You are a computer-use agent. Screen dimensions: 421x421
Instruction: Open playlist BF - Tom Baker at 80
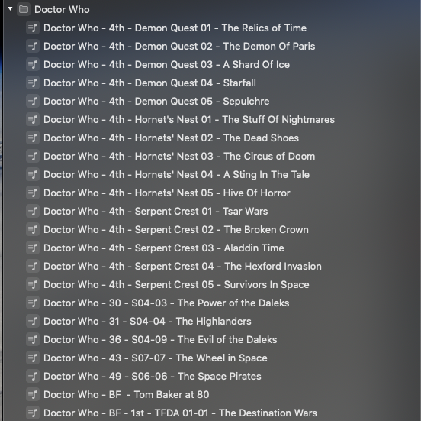[126, 394]
